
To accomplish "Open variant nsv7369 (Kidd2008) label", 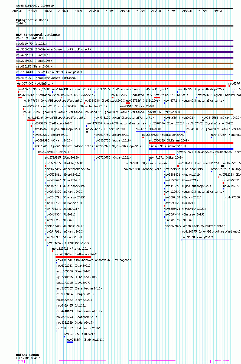I will [31, 38].
